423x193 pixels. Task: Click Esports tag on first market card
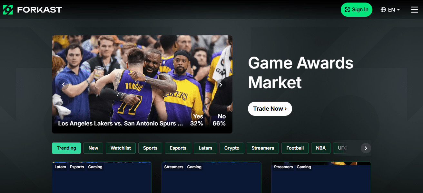pyautogui.click(x=77, y=167)
